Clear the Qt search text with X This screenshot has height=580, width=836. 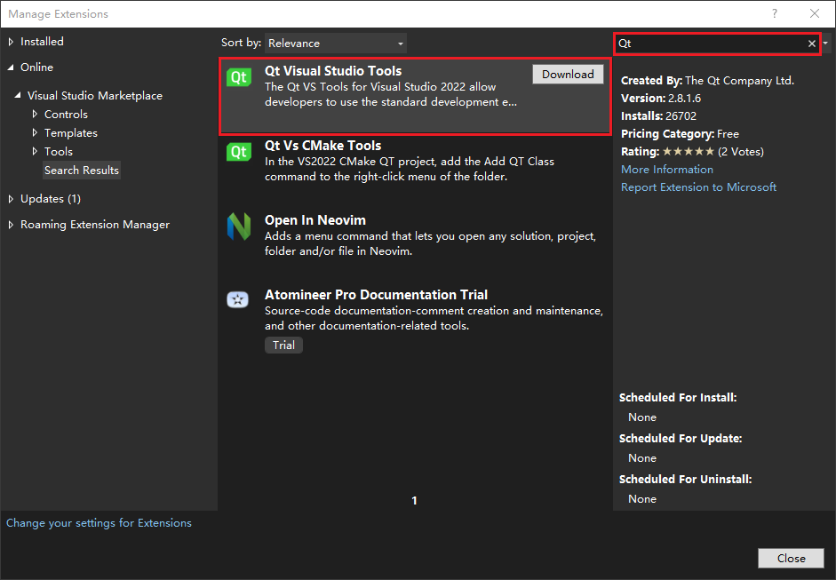point(811,44)
